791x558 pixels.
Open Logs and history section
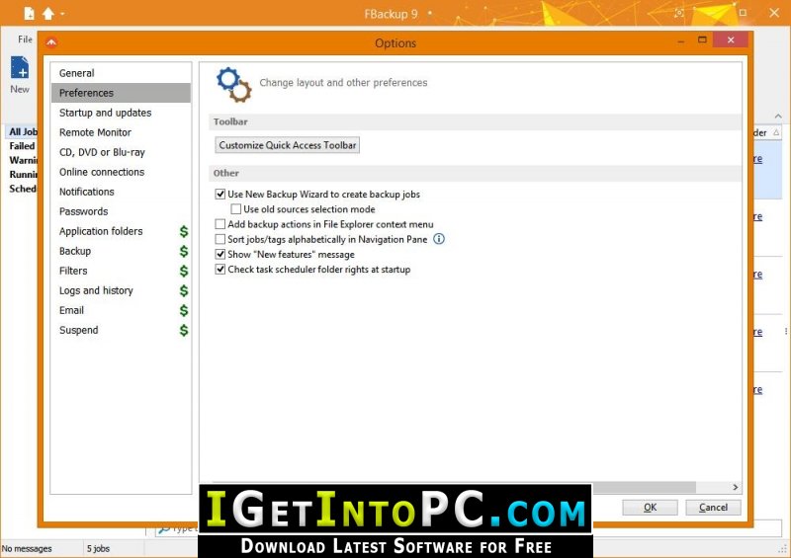[x=121, y=290]
